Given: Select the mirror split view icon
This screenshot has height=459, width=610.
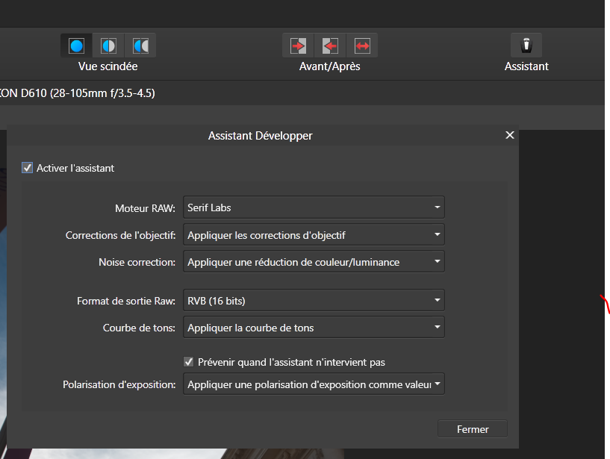Looking at the screenshot, I should [140, 46].
